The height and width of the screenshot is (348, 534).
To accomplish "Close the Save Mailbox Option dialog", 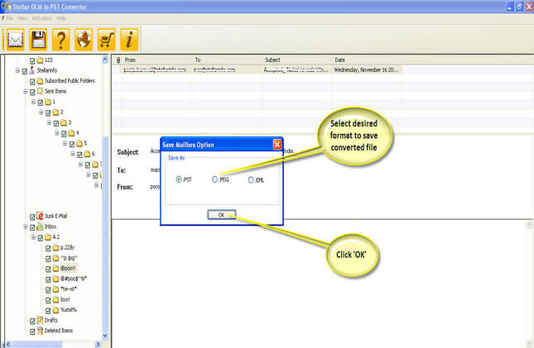I will [x=277, y=145].
